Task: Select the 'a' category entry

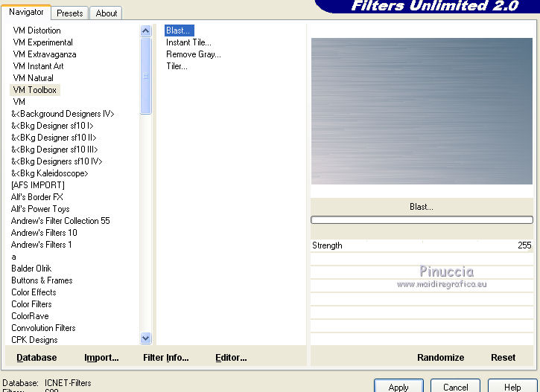Action: pos(13,257)
